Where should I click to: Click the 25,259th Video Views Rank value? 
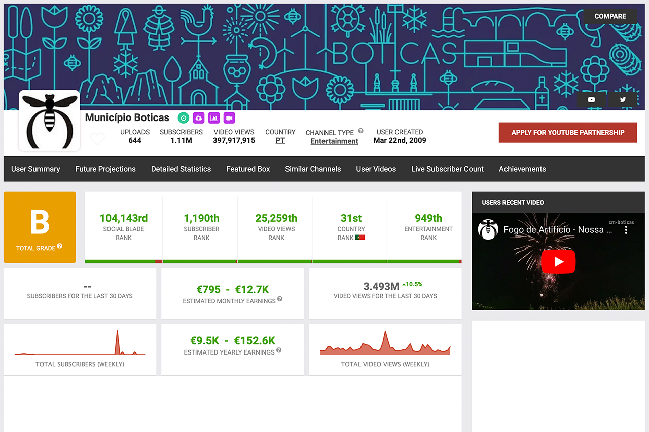point(276,218)
